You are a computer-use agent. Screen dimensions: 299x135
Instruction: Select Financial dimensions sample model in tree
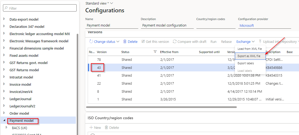click(37, 48)
